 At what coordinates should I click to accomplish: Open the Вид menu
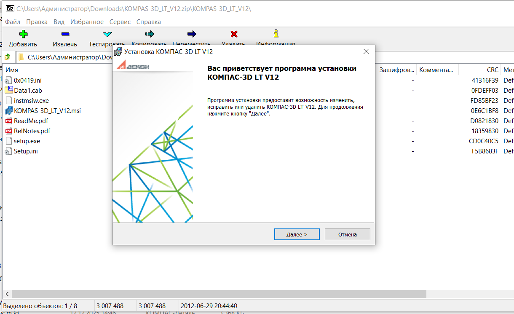click(59, 21)
